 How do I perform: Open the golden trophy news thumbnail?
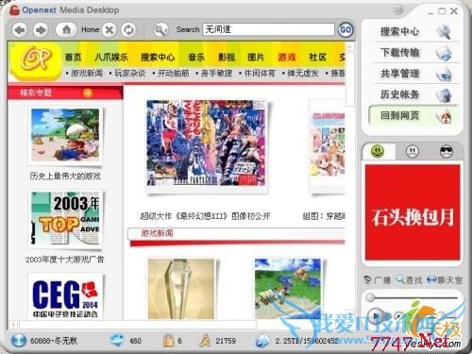click(x=181, y=289)
